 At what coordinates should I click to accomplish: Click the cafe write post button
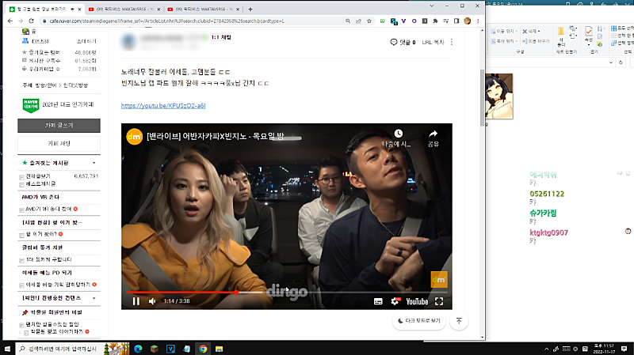click(59, 125)
